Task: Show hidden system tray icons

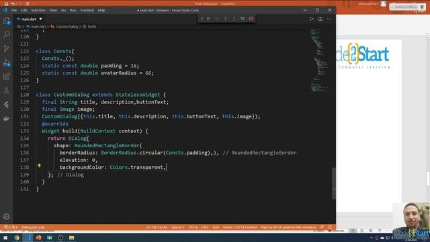Action: 372,238
